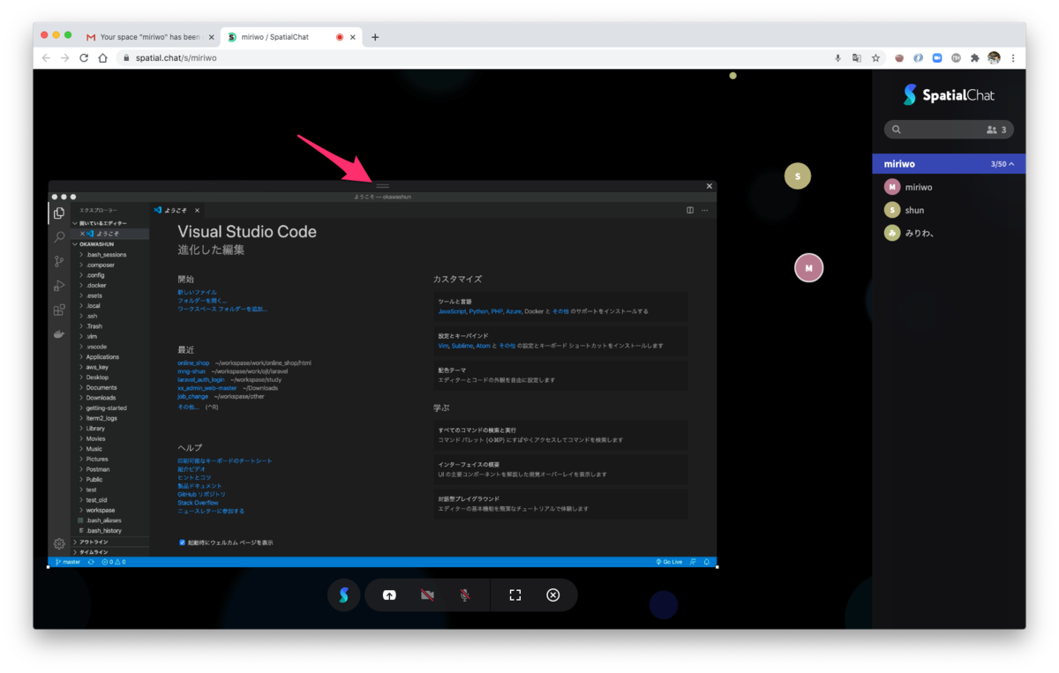Toggle 起動時にウェルカムページを表示 checkbox
This screenshot has height=673, width=1059.
(x=182, y=542)
